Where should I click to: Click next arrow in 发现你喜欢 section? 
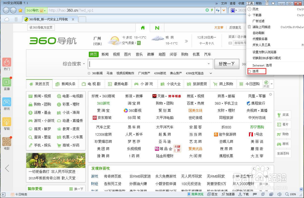pyautogui.click(x=268, y=168)
